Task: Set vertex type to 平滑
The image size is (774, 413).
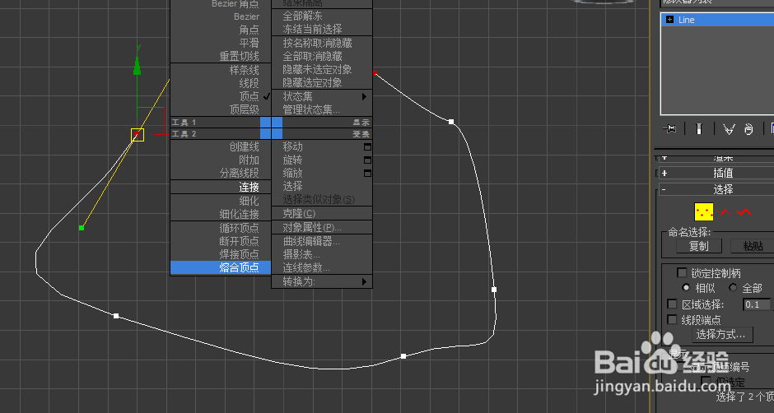Action: [221, 43]
